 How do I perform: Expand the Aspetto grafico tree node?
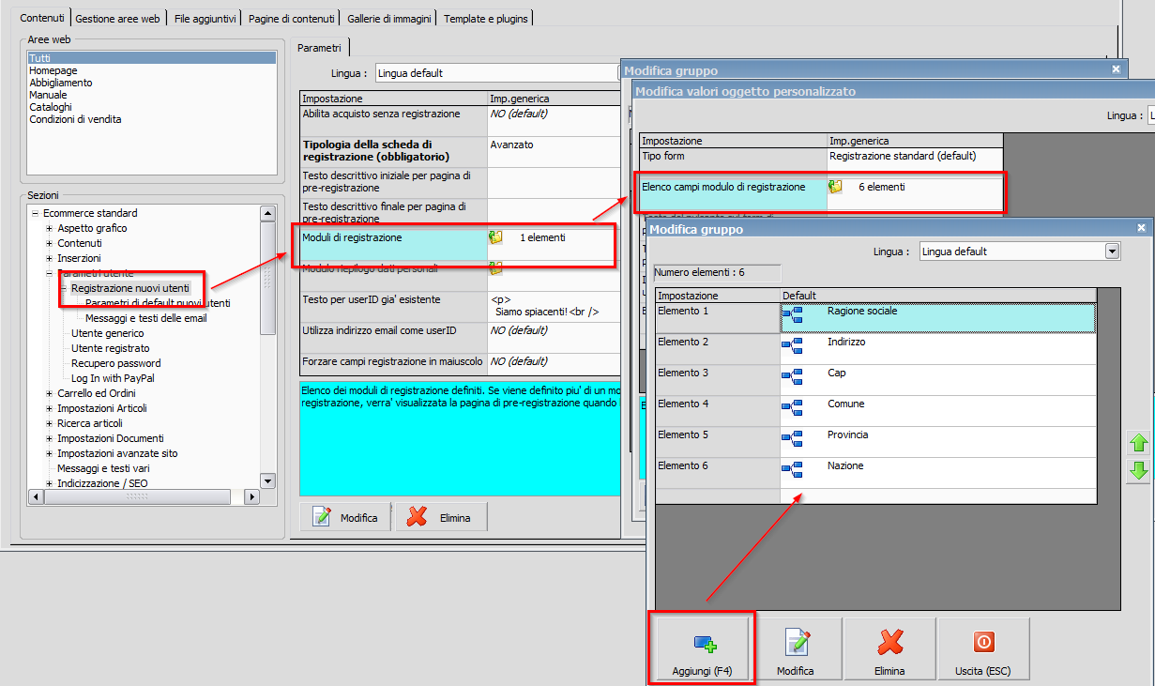pyautogui.click(x=50, y=228)
